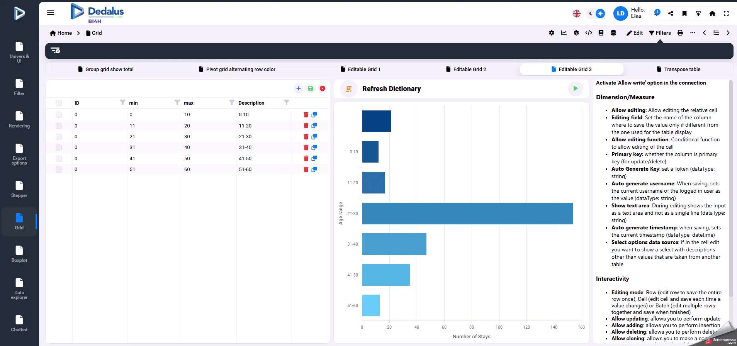Open the database icon in toolbar

613,33
